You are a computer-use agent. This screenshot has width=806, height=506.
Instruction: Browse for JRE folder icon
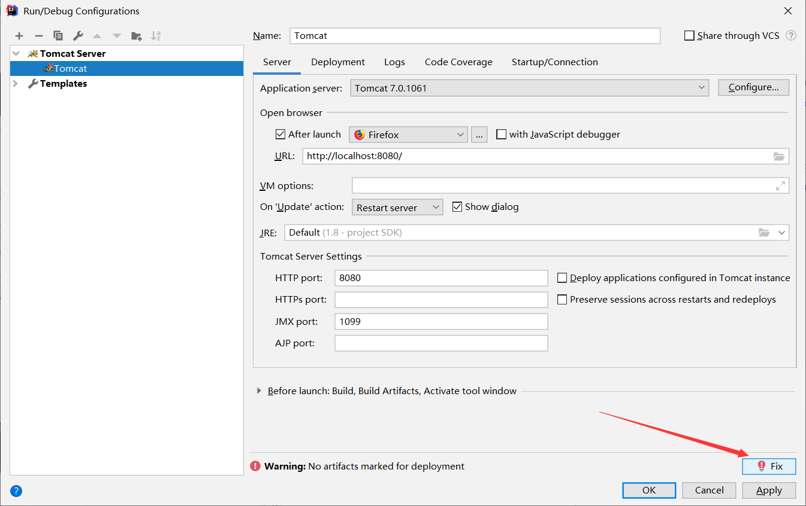764,233
